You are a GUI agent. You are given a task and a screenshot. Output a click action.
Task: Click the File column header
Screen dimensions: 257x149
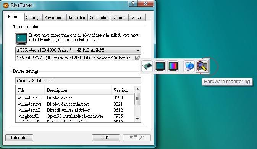[x=30, y=90]
